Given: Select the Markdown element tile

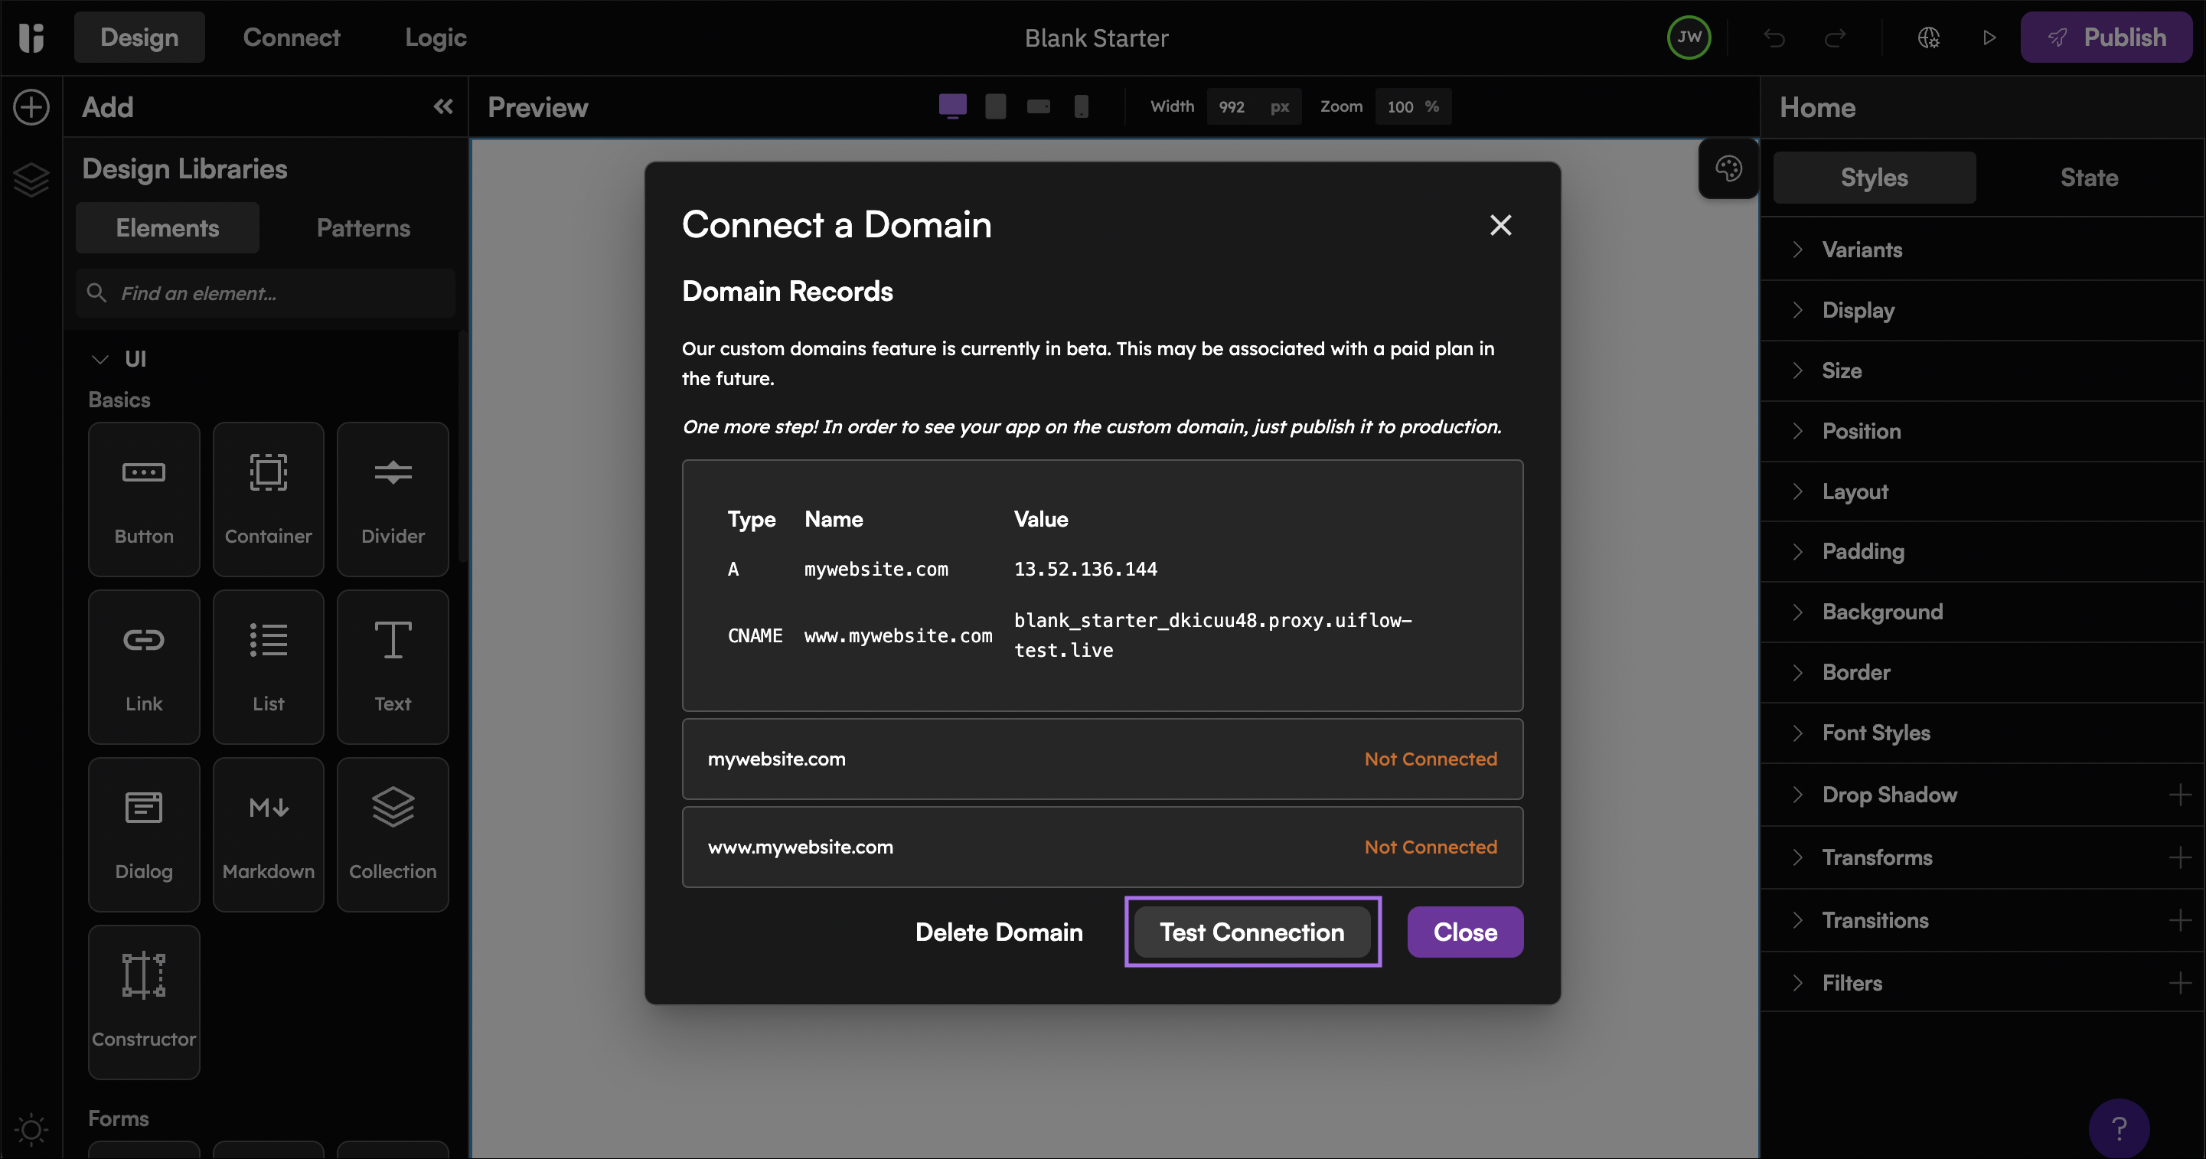Looking at the screenshot, I should [268, 834].
